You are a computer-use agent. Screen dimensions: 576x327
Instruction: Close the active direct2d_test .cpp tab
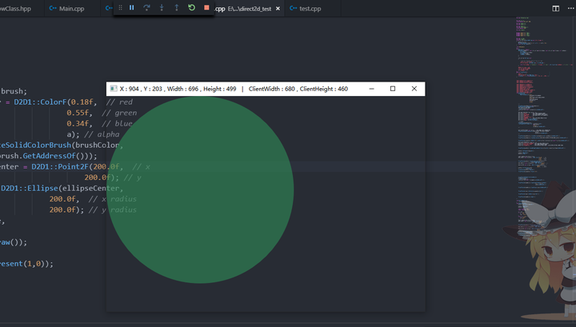278,8
